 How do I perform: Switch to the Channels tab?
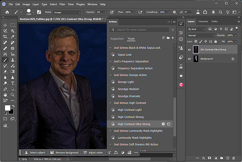203,21
